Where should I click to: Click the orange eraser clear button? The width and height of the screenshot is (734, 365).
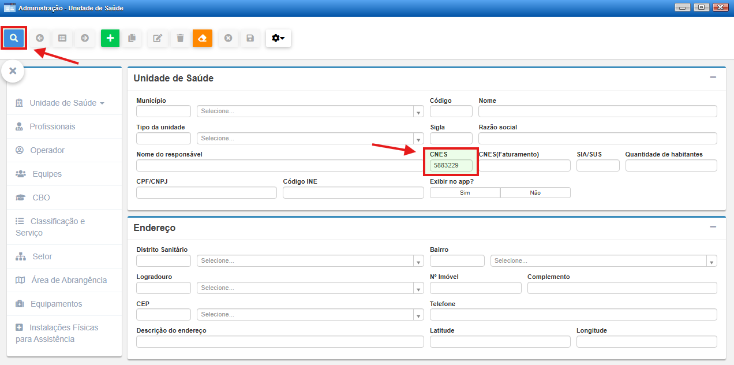click(203, 38)
